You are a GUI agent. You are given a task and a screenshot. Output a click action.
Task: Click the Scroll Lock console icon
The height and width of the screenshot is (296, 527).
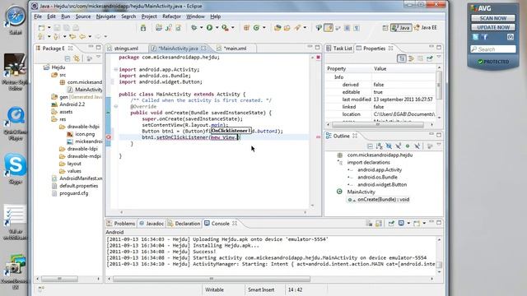(x=379, y=223)
